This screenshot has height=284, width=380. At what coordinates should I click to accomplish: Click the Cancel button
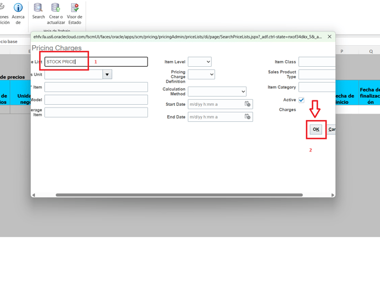[332, 129]
